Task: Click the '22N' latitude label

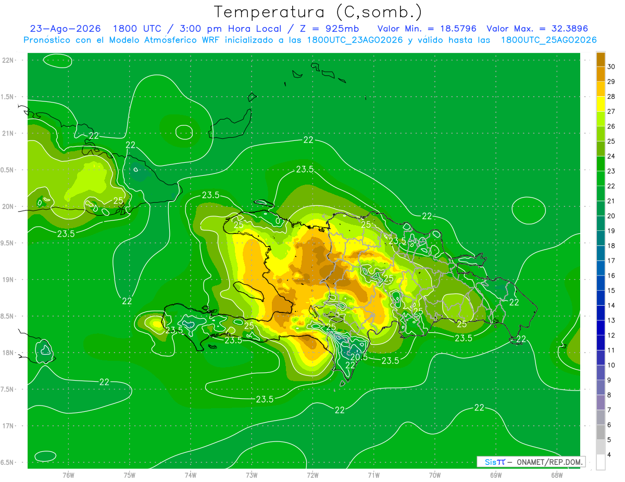Action: click(9, 60)
